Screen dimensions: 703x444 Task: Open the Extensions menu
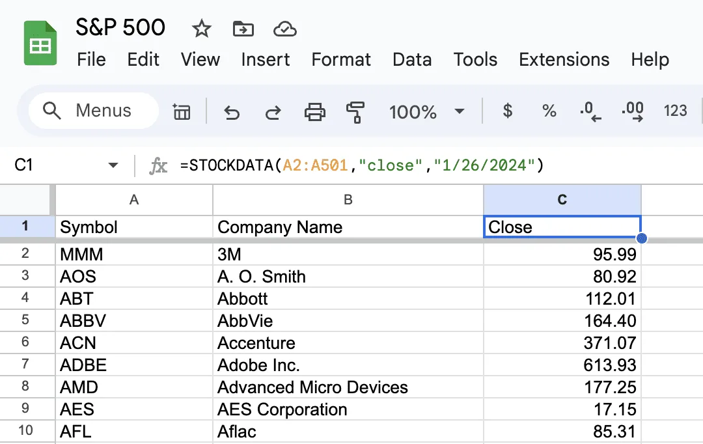pyautogui.click(x=564, y=59)
